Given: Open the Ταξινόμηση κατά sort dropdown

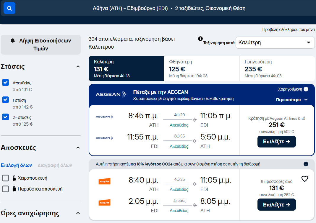Looking at the screenshot, I should coord(275,42).
